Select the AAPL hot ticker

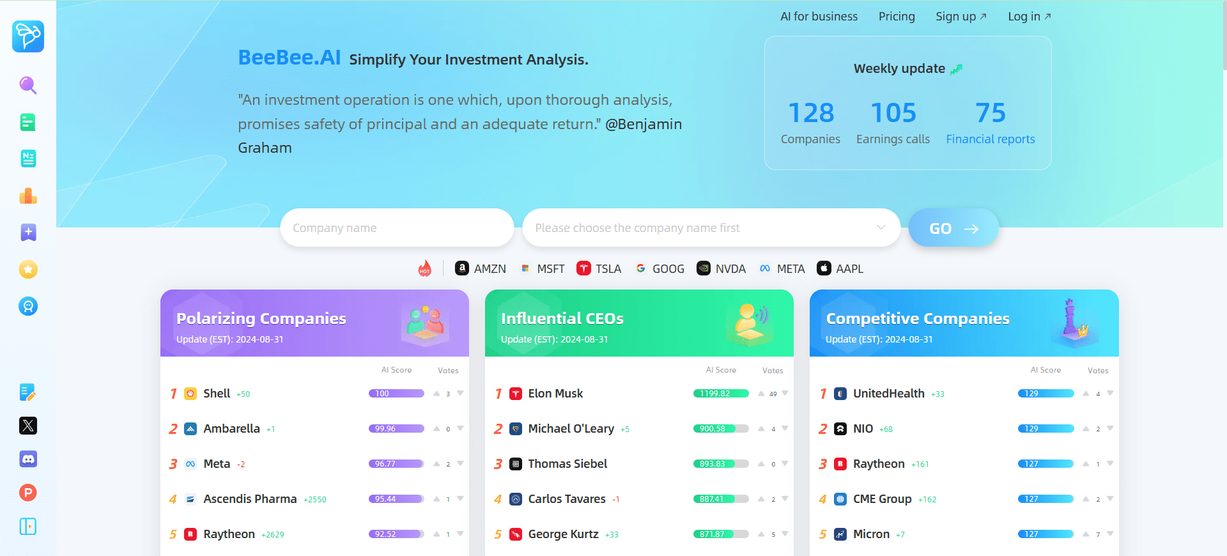click(840, 268)
